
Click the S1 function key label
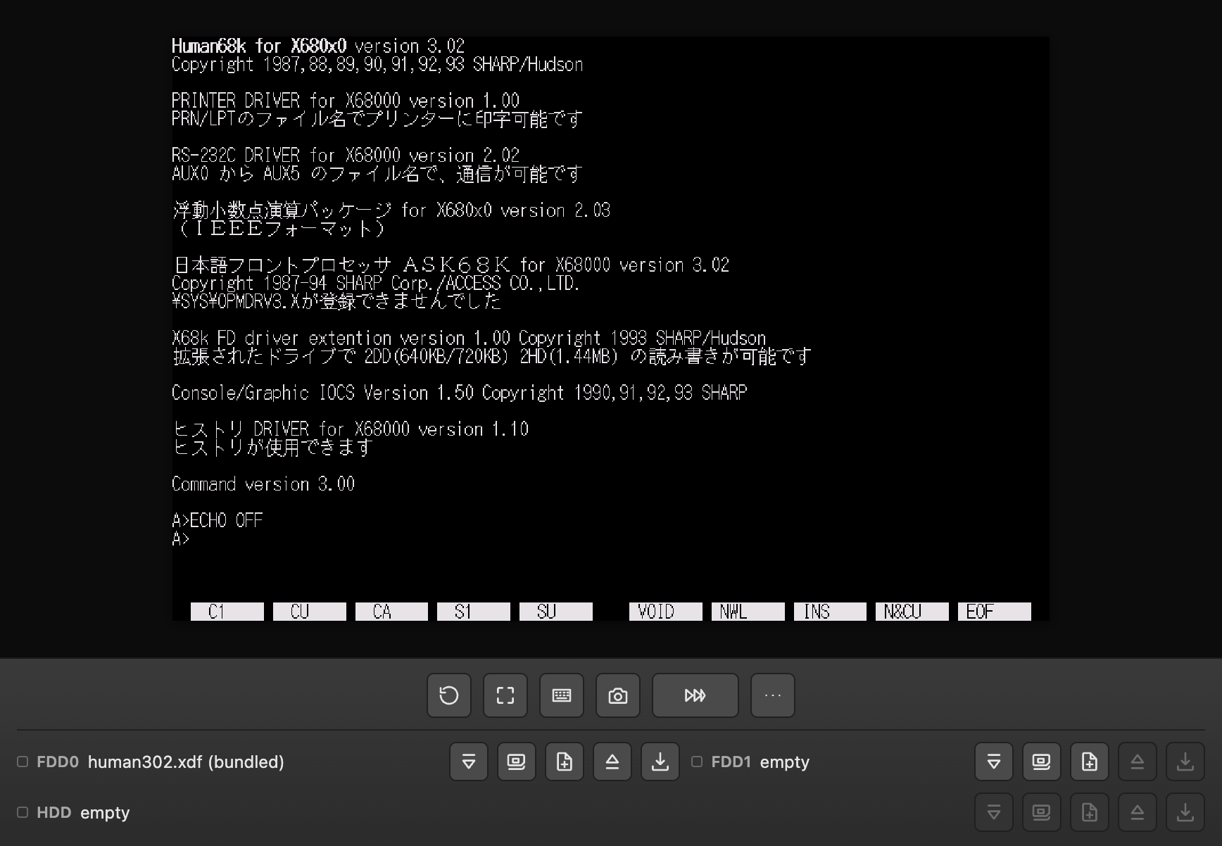pyautogui.click(x=474, y=612)
